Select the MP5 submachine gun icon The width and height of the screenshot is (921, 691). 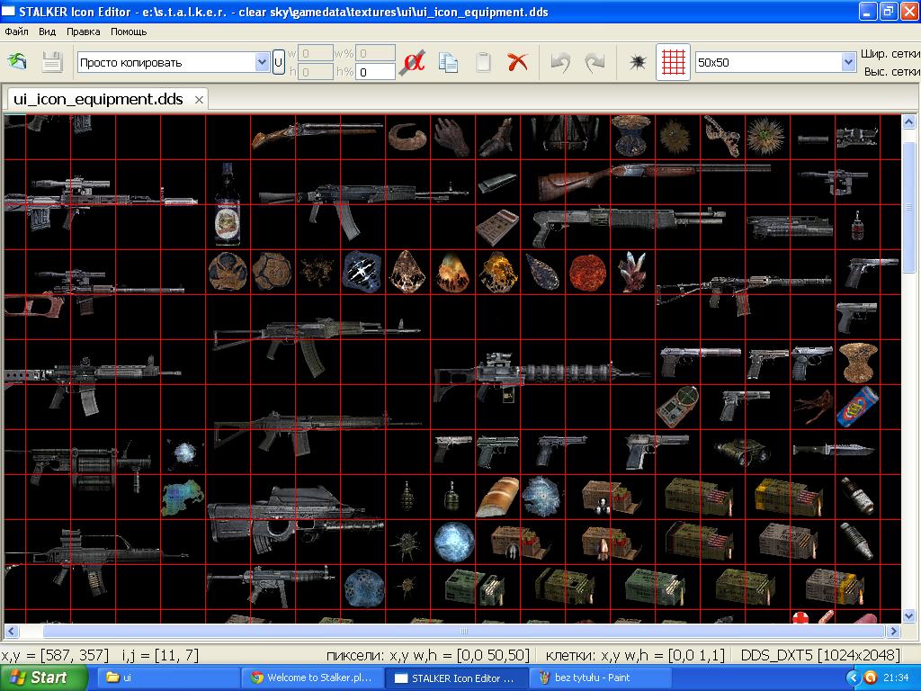click(x=271, y=585)
